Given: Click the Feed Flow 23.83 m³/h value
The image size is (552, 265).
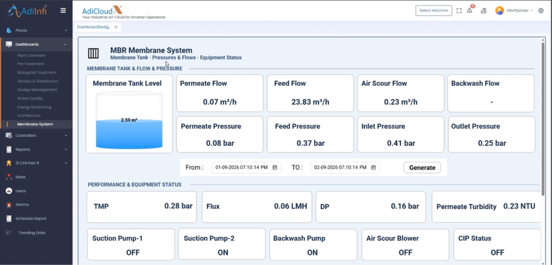Looking at the screenshot, I should click(x=310, y=102).
